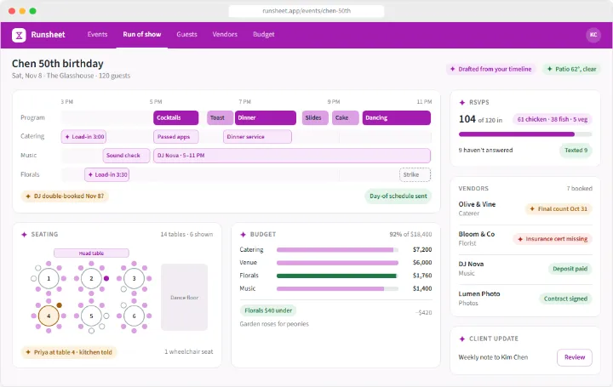
Task: Click the Head table label
Action: click(91, 253)
